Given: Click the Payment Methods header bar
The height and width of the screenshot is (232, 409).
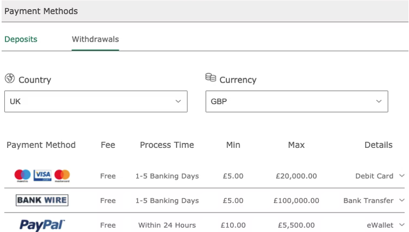Looking at the screenshot, I should [205, 11].
